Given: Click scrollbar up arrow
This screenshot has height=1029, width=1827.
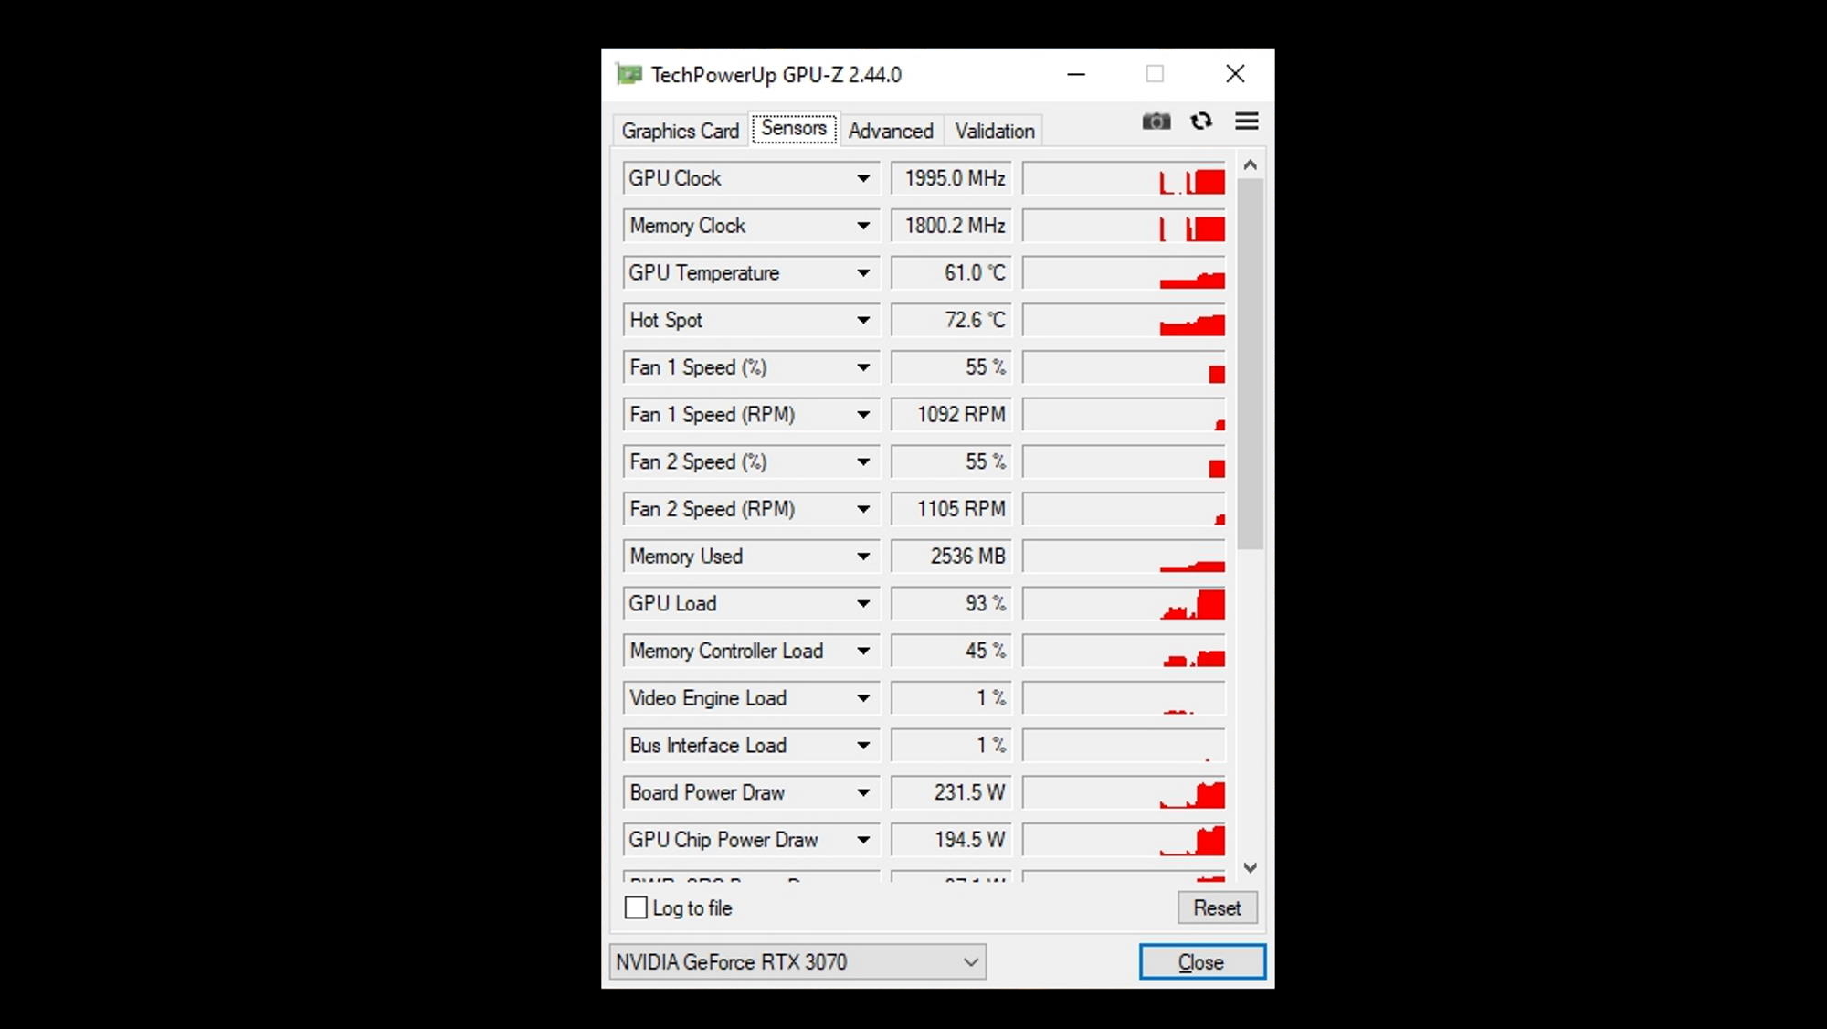Looking at the screenshot, I should pos(1251,165).
